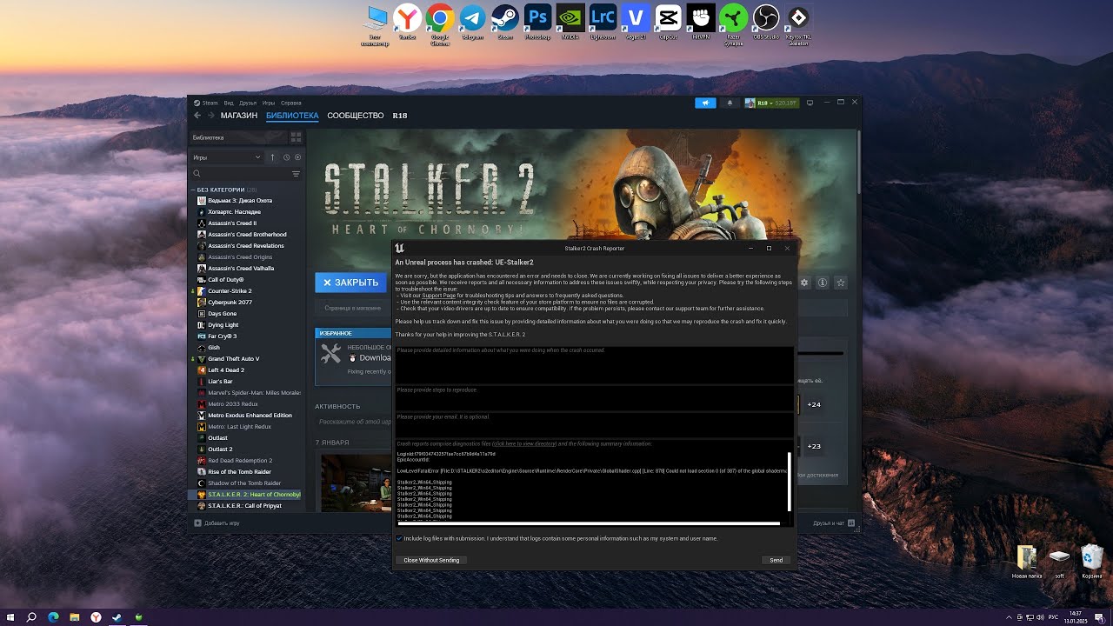Open the СООБЩЕСТВО tab
The height and width of the screenshot is (626, 1113).
(355, 116)
